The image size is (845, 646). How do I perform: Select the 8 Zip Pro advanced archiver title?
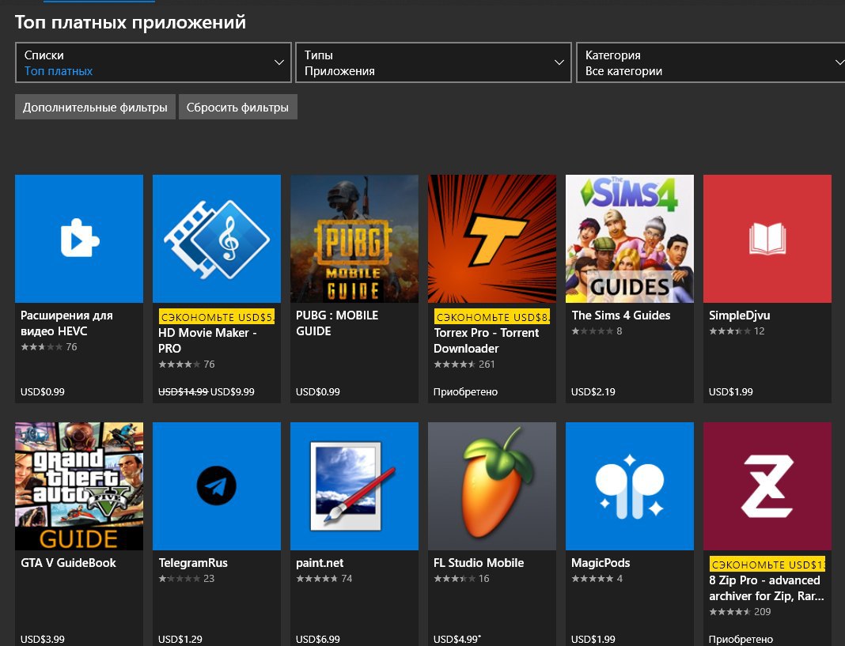pos(767,587)
